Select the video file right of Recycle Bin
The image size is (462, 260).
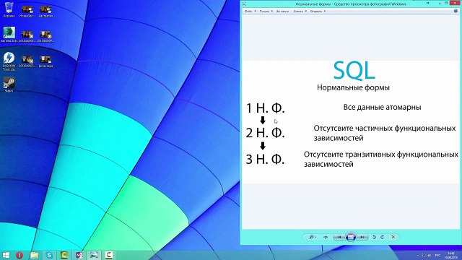(x=27, y=12)
